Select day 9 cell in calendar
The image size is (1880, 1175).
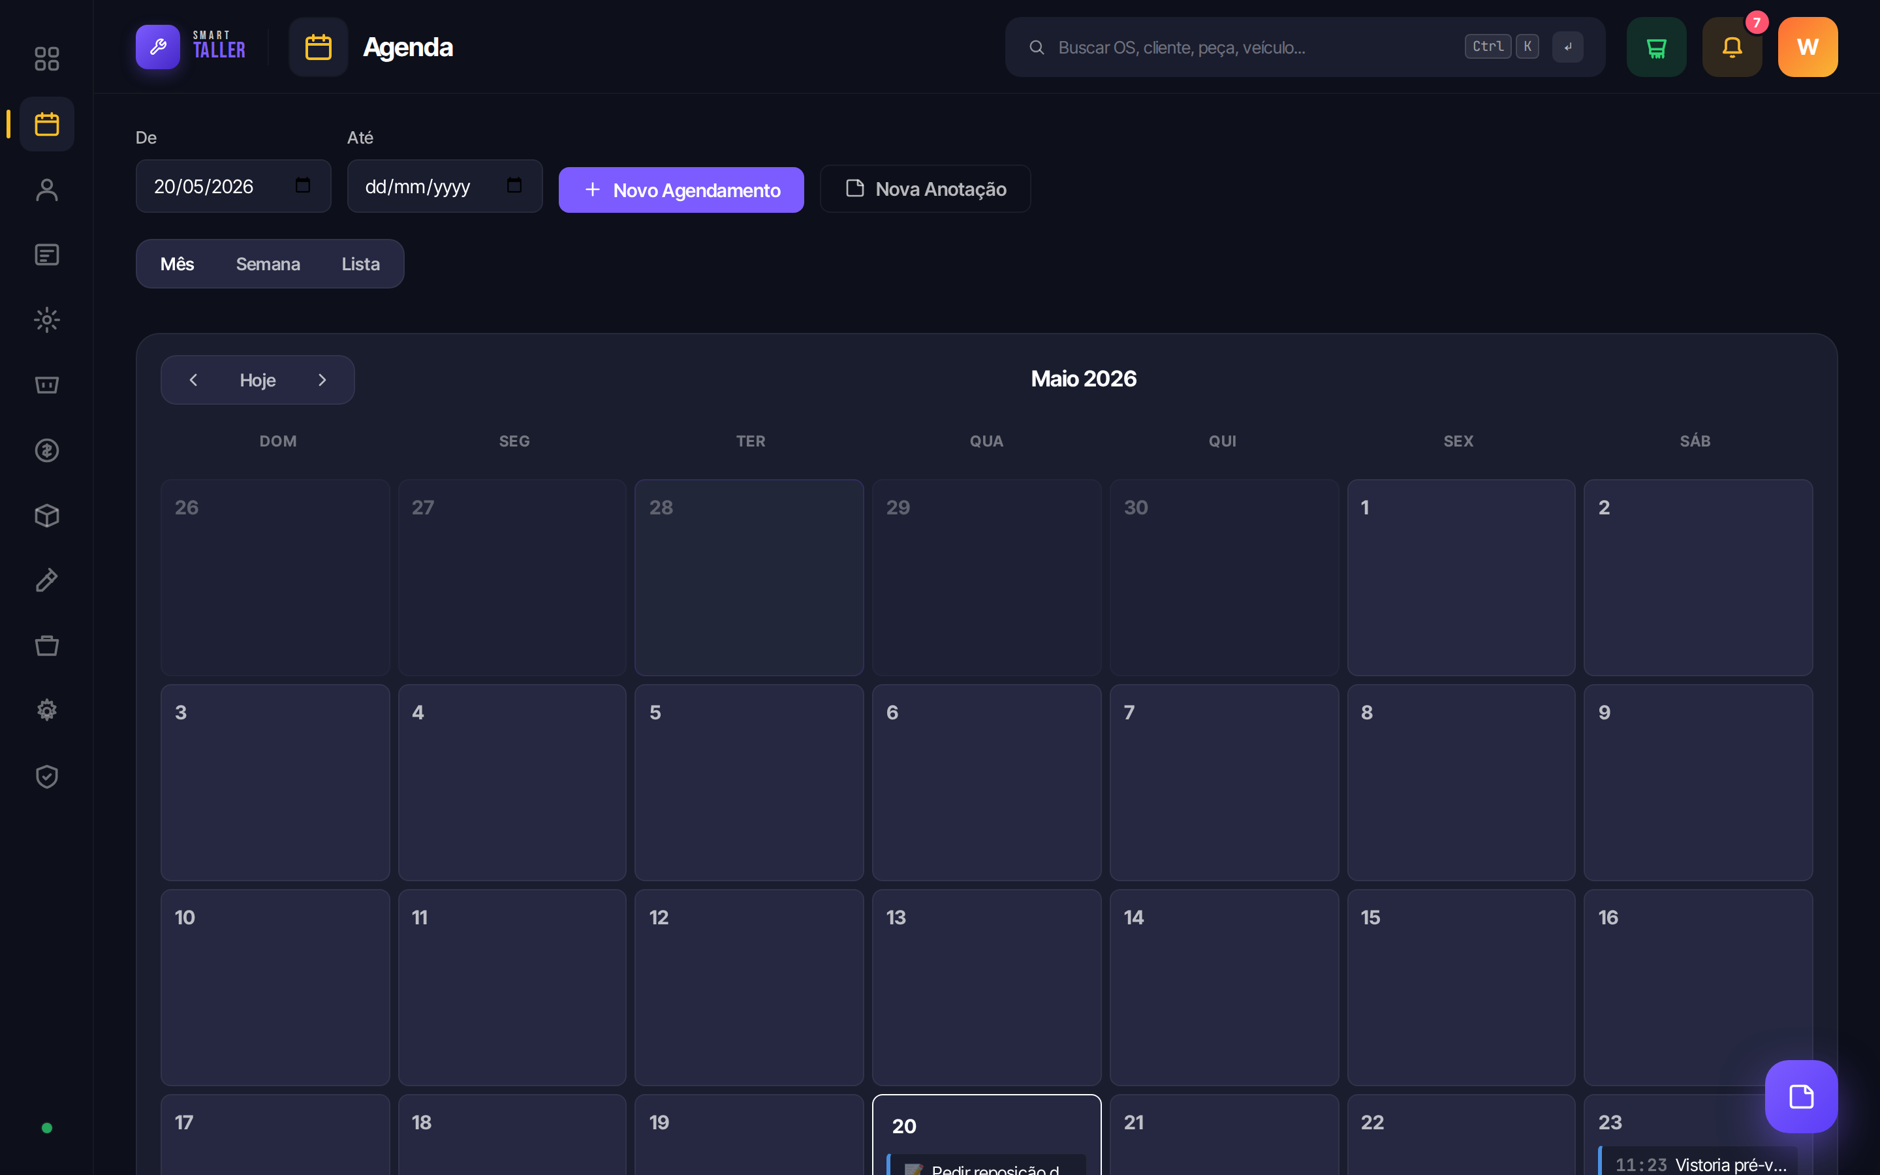click(1699, 783)
